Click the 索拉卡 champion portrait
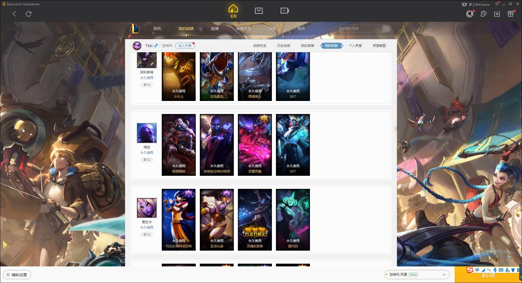 [x=147, y=208]
